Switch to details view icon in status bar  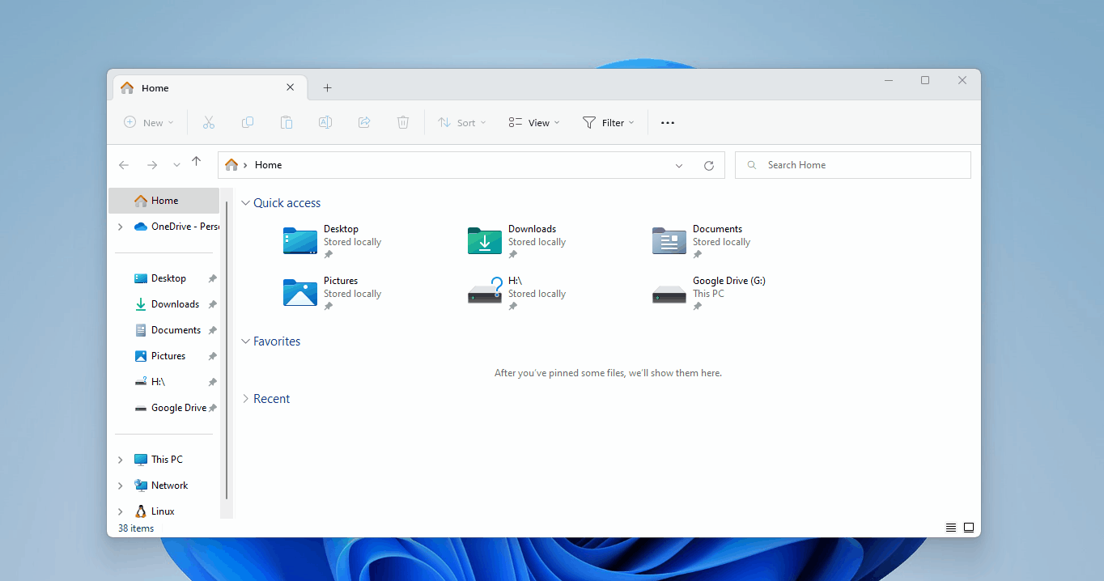[x=951, y=528]
